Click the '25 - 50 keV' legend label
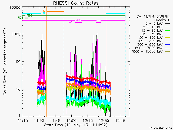 coord(152,34)
